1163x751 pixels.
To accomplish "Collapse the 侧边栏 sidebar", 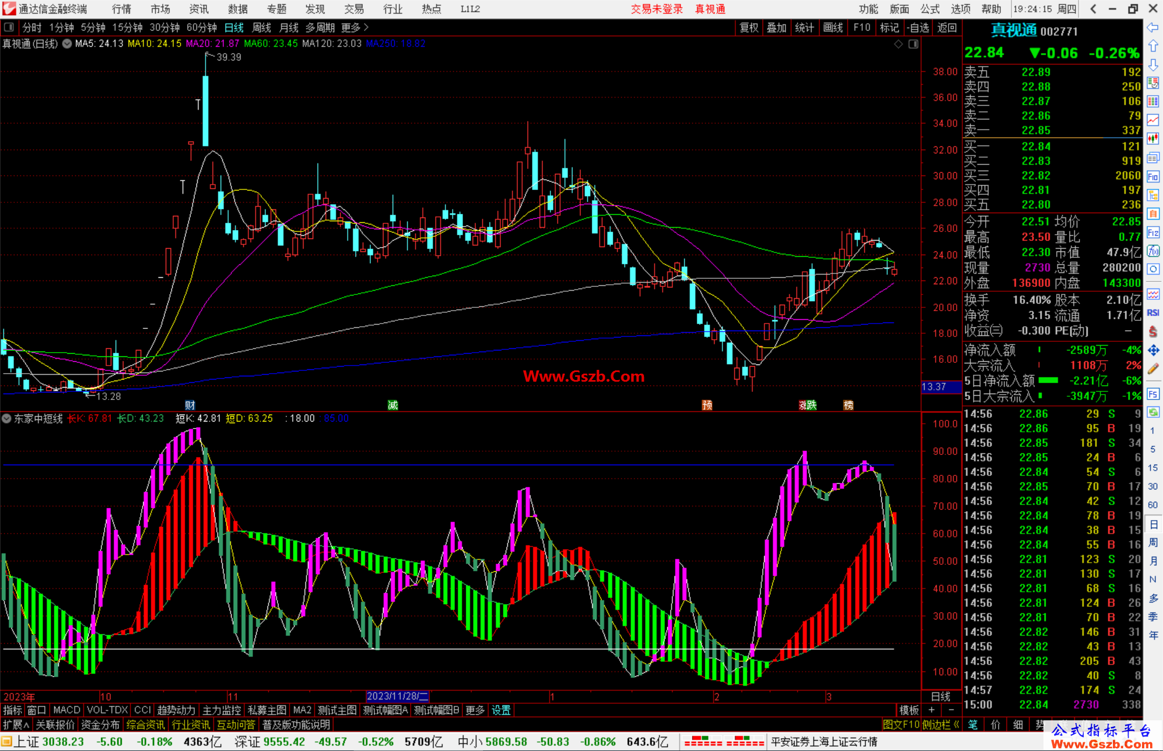I will pyautogui.click(x=941, y=725).
